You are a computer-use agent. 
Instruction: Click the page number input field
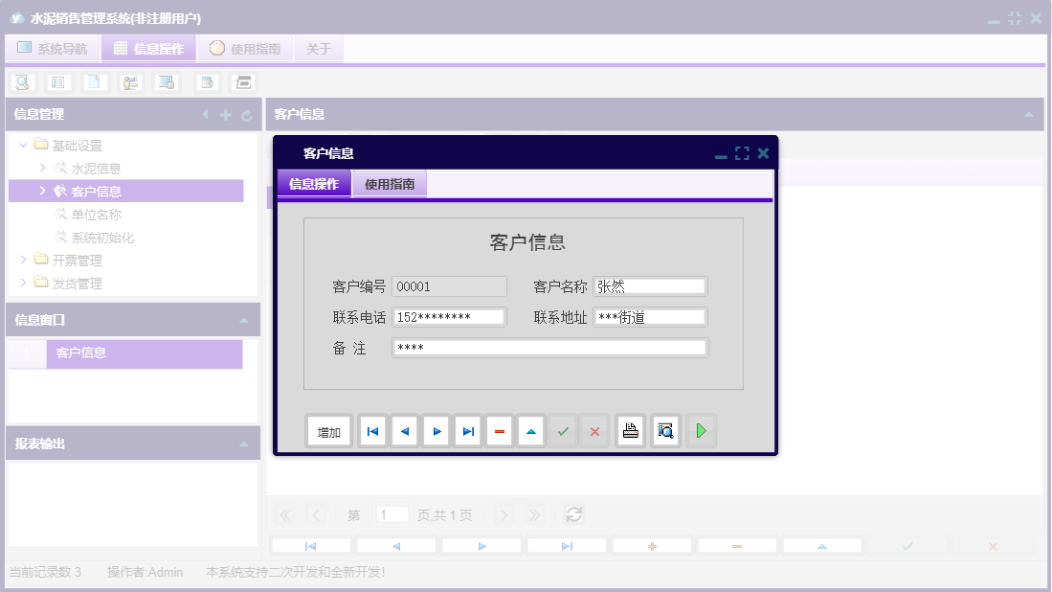[x=392, y=514]
